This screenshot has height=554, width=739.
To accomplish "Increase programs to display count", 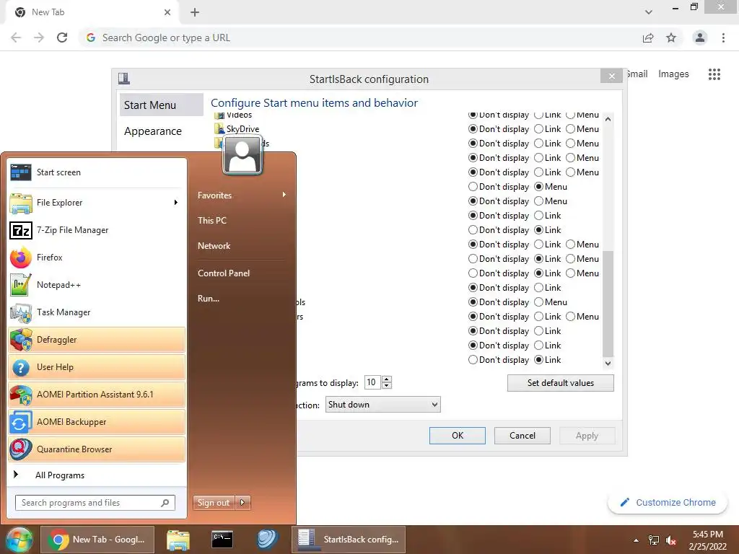I will coord(387,379).
